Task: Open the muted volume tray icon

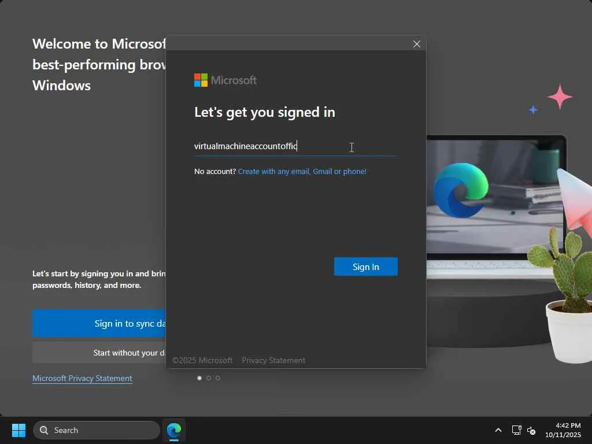Action: click(x=531, y=430)
